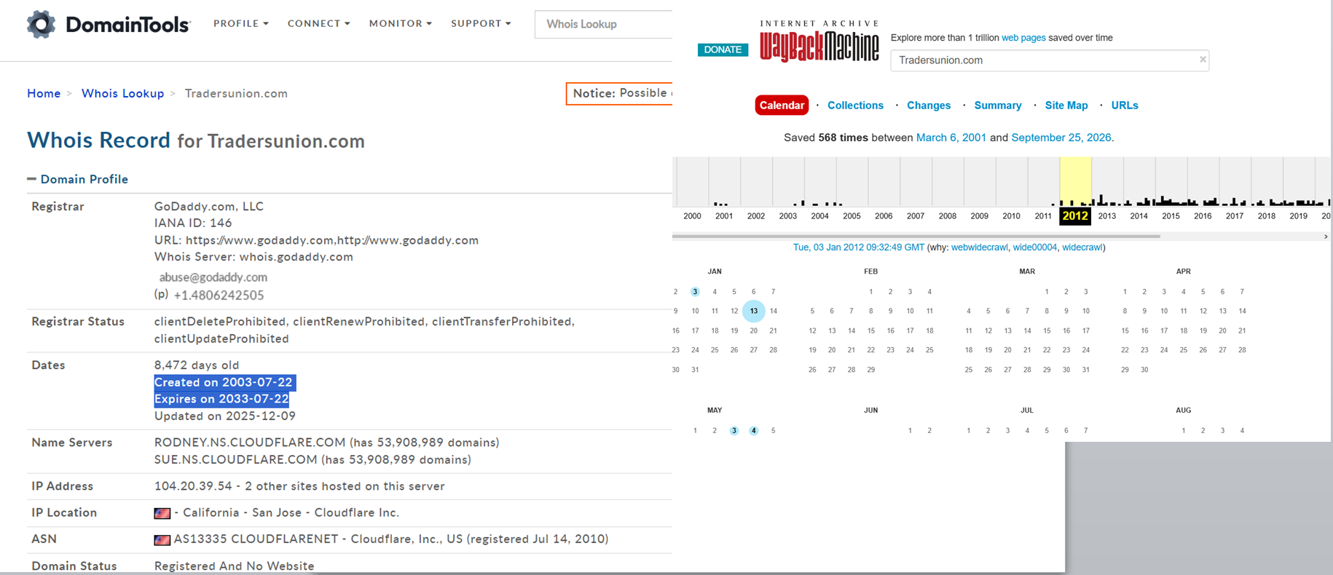Click the US flag in the ASN row
This screenshot has height=575, width=1333.
point(162,540)
